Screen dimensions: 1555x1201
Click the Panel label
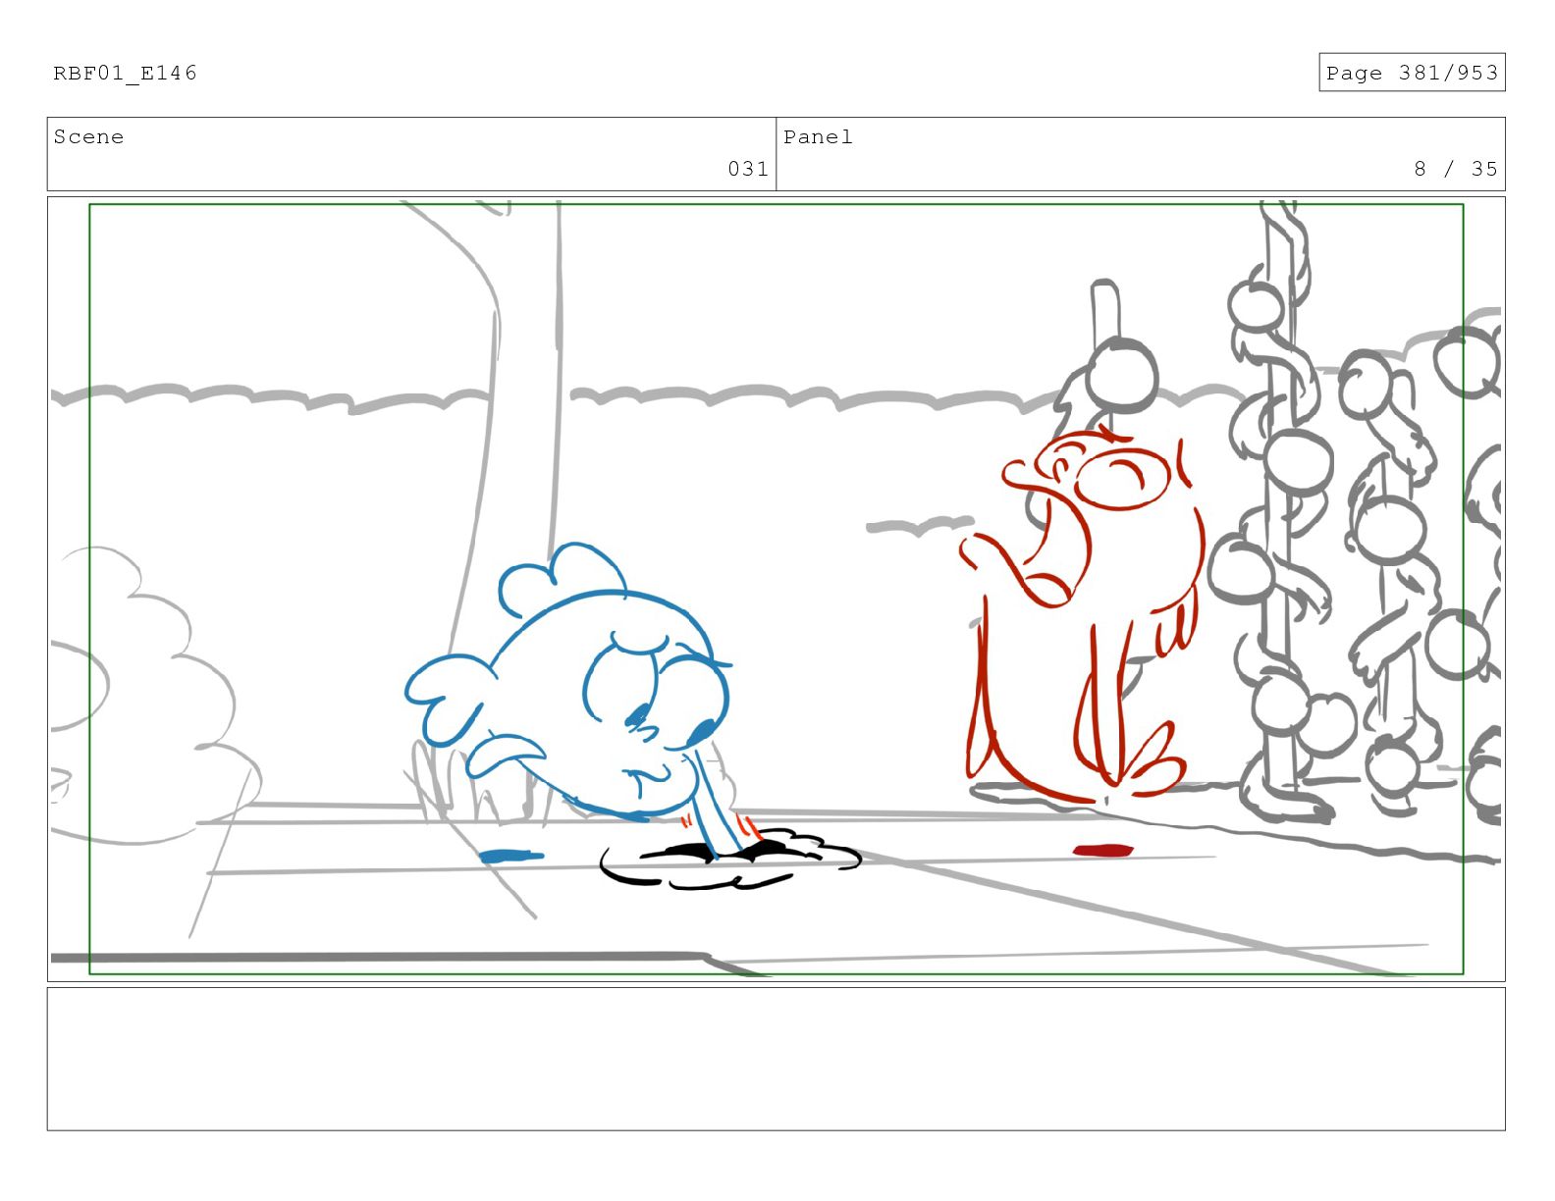click(818, 136)
